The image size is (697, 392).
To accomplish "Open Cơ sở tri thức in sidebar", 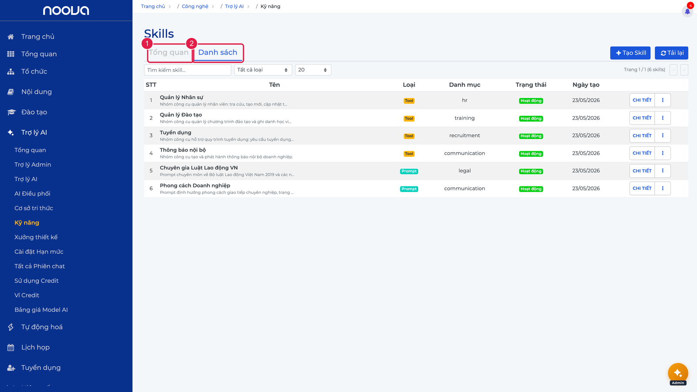I will 34,208.
